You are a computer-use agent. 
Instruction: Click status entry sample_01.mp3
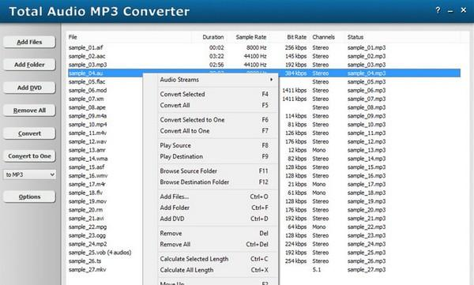coord(367,47)
